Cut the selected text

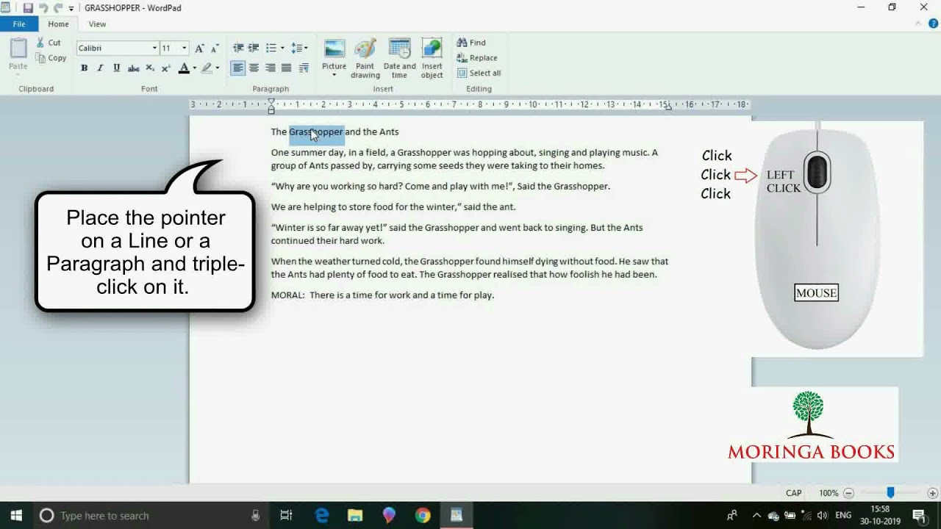49,43
